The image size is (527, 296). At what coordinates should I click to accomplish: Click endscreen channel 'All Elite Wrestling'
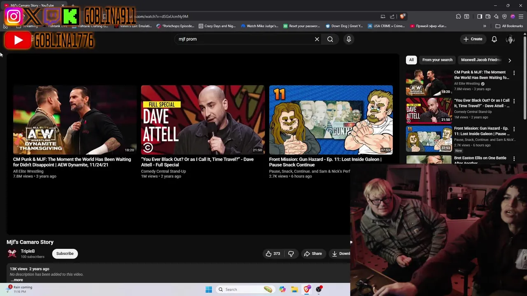[28, 171]
